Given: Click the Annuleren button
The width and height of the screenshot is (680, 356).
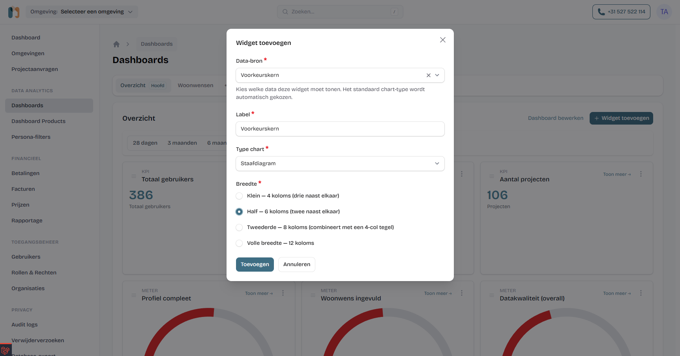Looking at the screenshot, I should (x=297, y=265).
